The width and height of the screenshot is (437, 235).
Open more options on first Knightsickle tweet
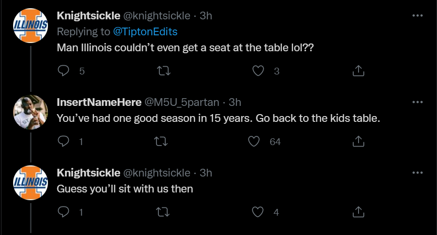(x=417, y=15)
